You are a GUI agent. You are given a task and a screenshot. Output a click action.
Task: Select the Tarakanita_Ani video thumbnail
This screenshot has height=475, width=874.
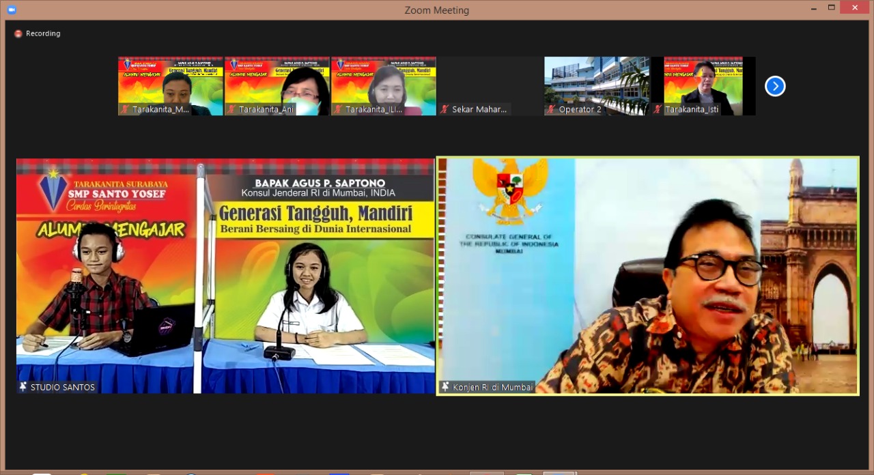[x=277, y=86]
